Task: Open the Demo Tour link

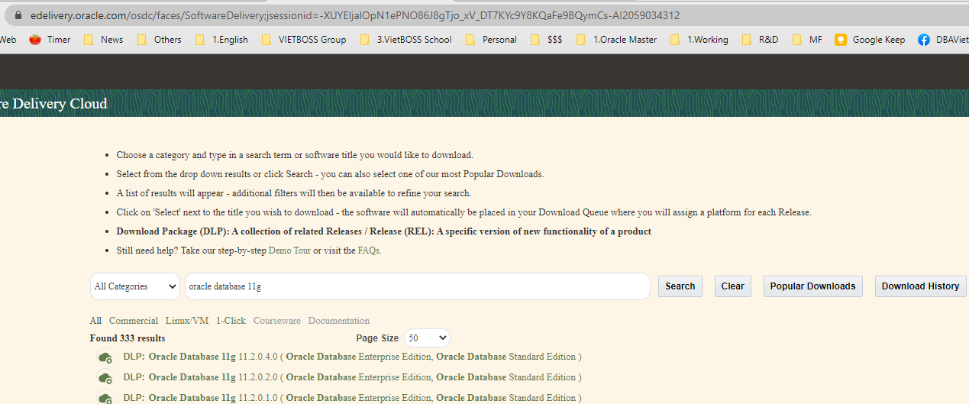Action: click(x=289, y=250)
